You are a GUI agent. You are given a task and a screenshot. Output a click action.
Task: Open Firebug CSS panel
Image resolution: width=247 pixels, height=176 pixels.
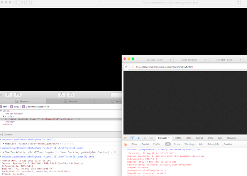189,138
